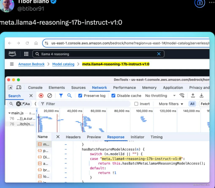Screen dimensions: 215x188
Task: Select the request row starting with m...
Action: point(44,144)
